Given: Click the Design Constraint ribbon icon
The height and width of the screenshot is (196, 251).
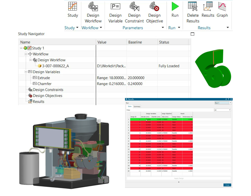Looking at the screenshot, I should click(x=134, y=7).
